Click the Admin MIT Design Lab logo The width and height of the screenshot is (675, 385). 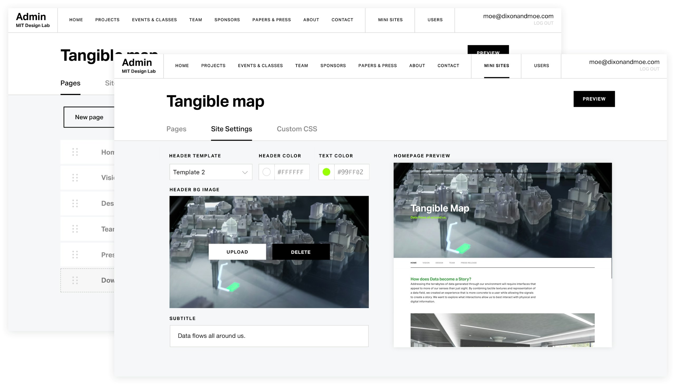pos(138,66)
